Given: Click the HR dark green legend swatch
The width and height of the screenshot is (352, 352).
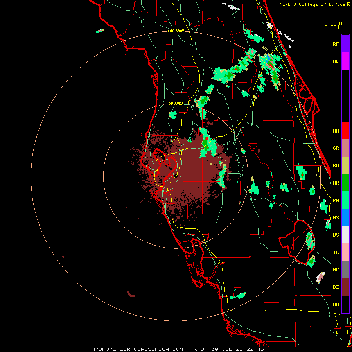Looking at the screenshot, I should click(x=345, y=183).
